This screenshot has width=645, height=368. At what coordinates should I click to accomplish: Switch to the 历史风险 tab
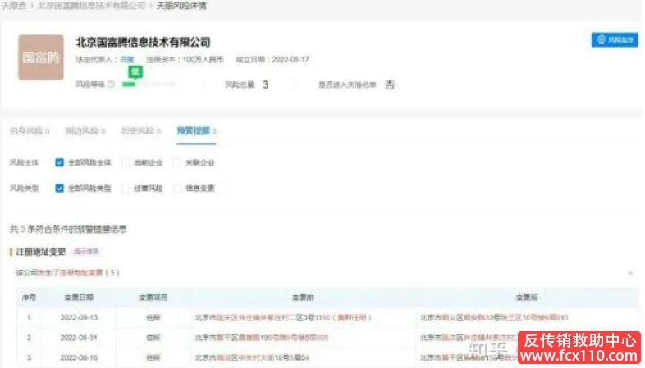(x=140, y=131)
